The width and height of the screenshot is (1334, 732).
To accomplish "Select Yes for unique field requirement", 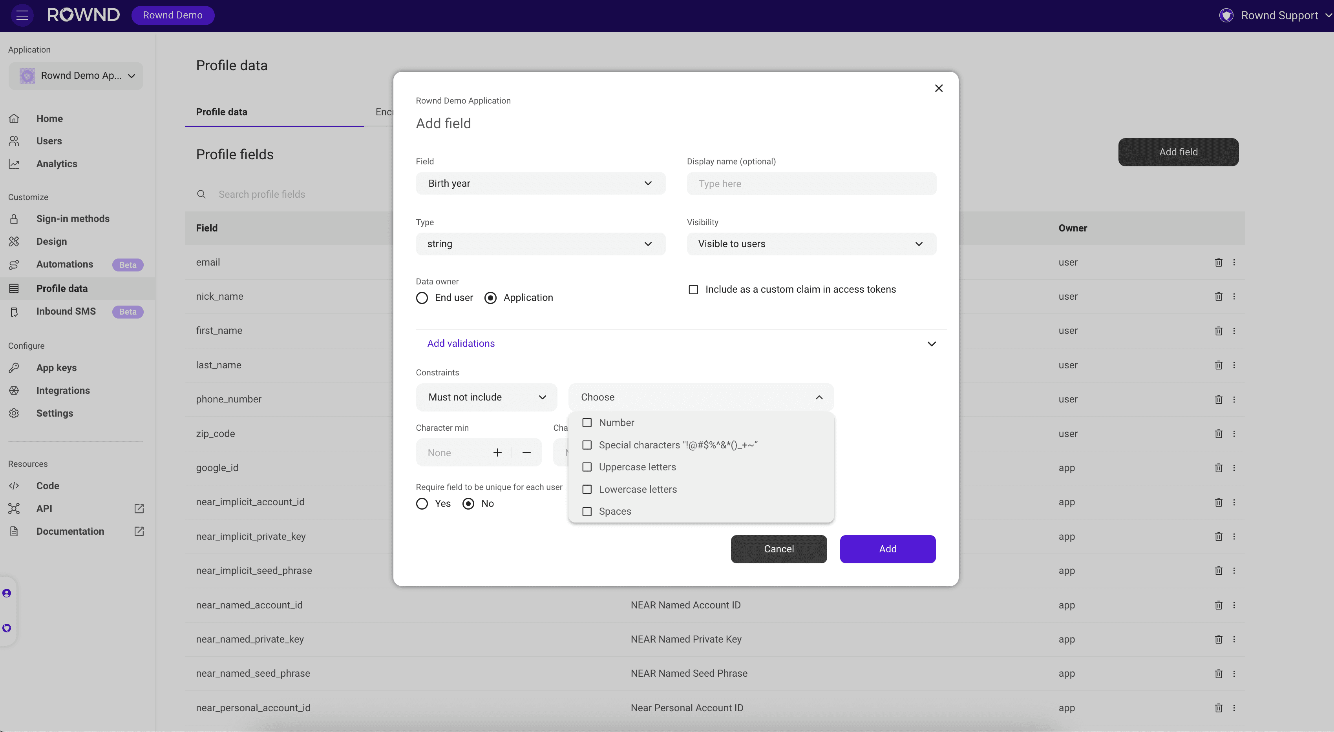I will pos(422,504).
